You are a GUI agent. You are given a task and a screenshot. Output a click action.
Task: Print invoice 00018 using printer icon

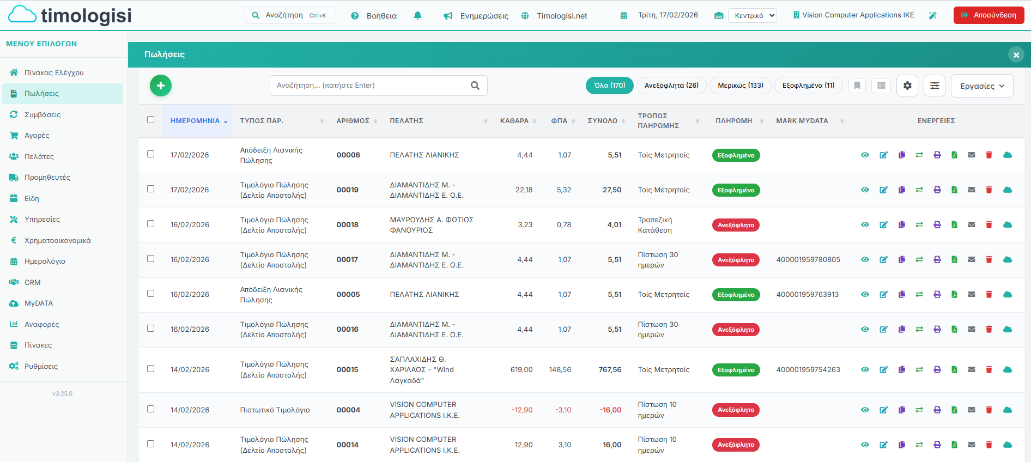[x=937, y=224]
